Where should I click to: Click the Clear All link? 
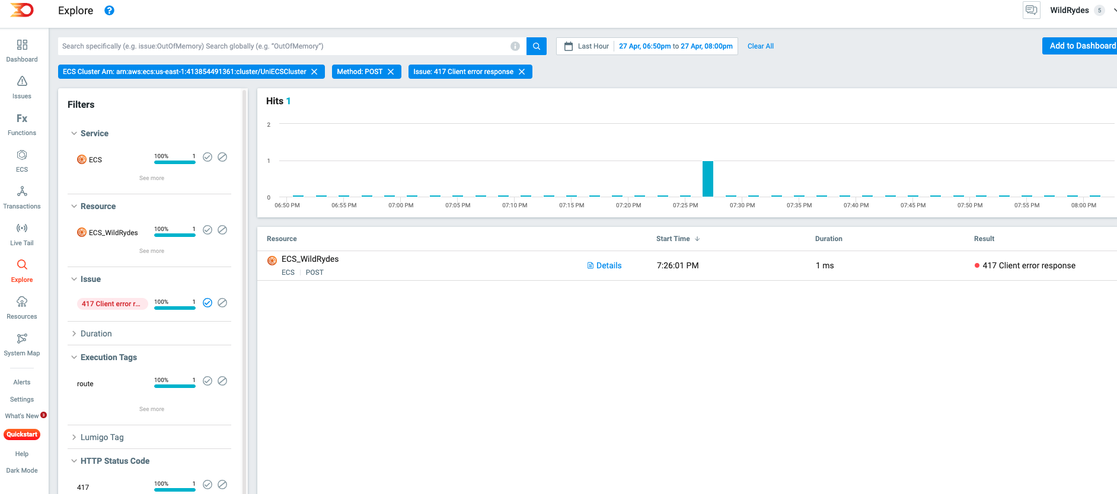[x=761, y=46]
